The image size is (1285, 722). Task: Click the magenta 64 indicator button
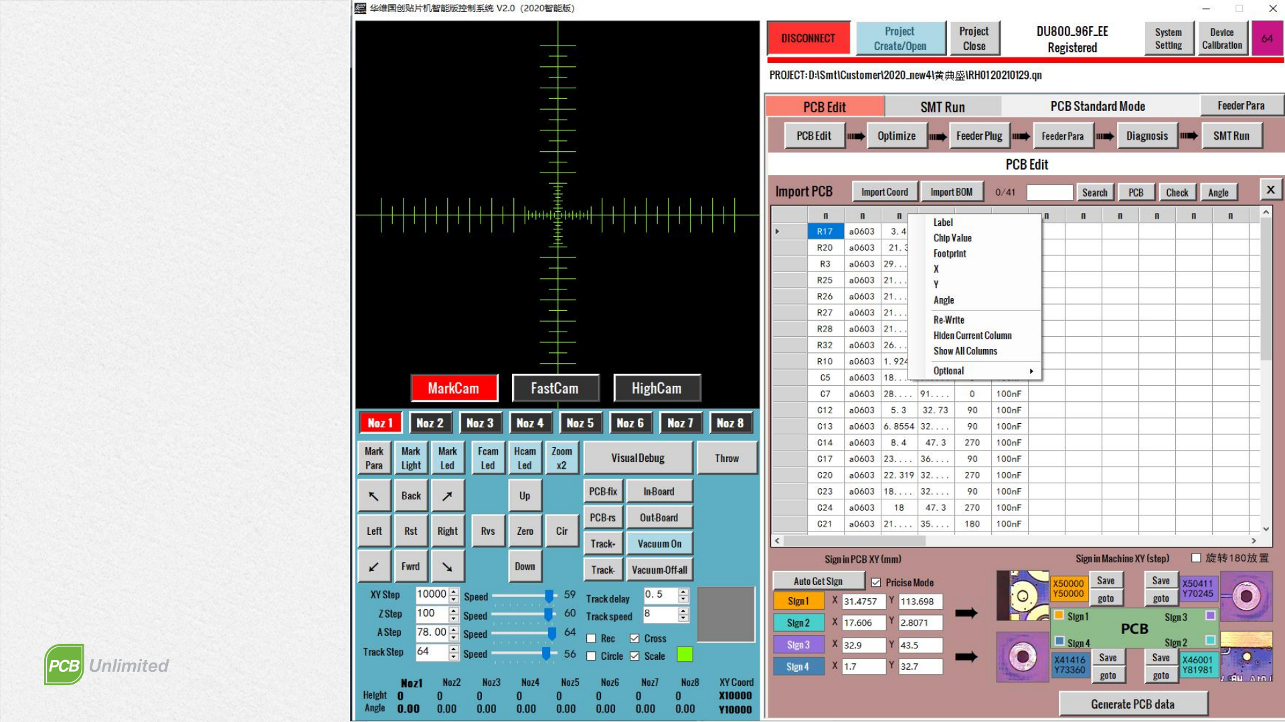(x=1267, y=39)
